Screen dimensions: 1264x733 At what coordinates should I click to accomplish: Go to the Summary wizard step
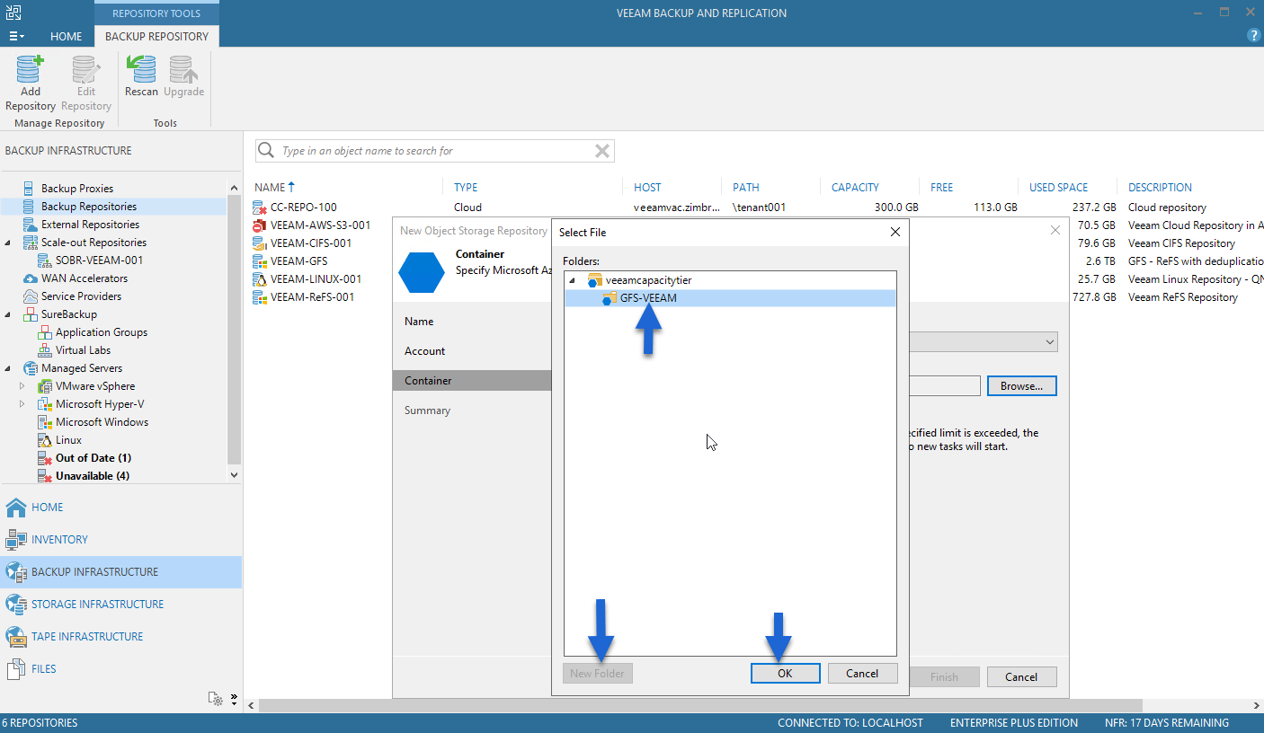(427, 411)
